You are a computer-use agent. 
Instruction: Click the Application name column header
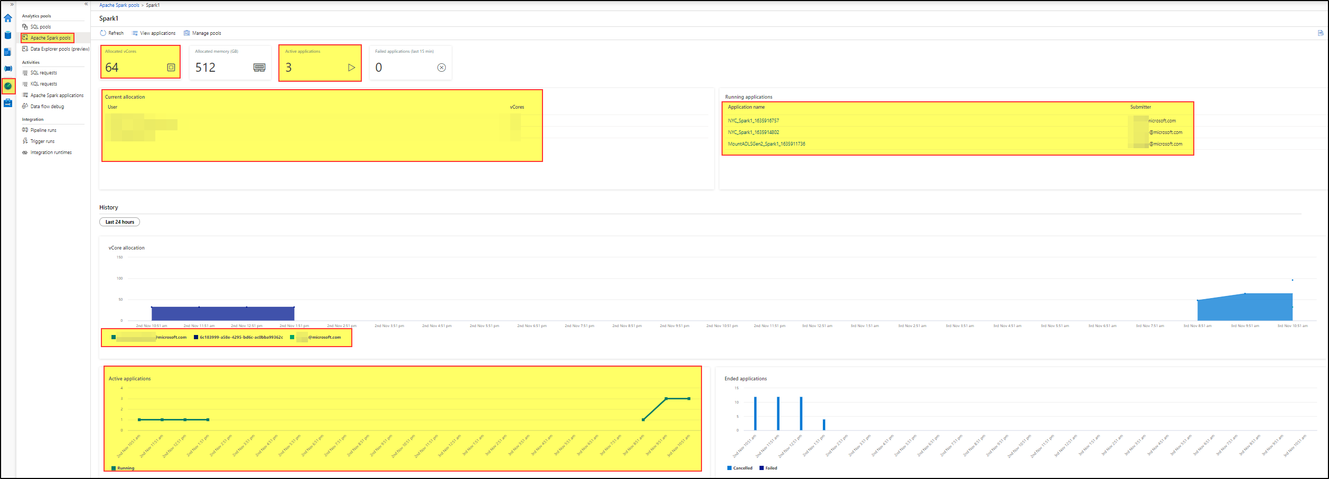click(746, 107)
